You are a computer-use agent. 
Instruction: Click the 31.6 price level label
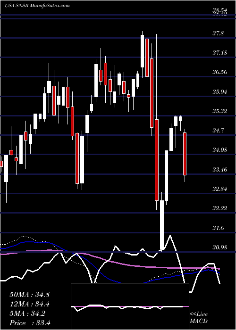pyautogui.click(x=218, y=228)
